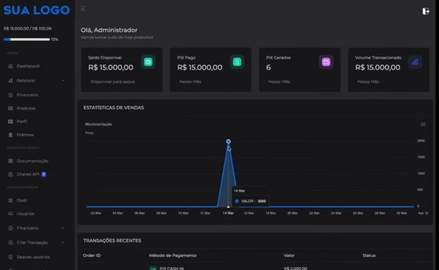The height and width of the screenshot is (270, 439).
Task: Click the Status column header
Action: point(369,255)
